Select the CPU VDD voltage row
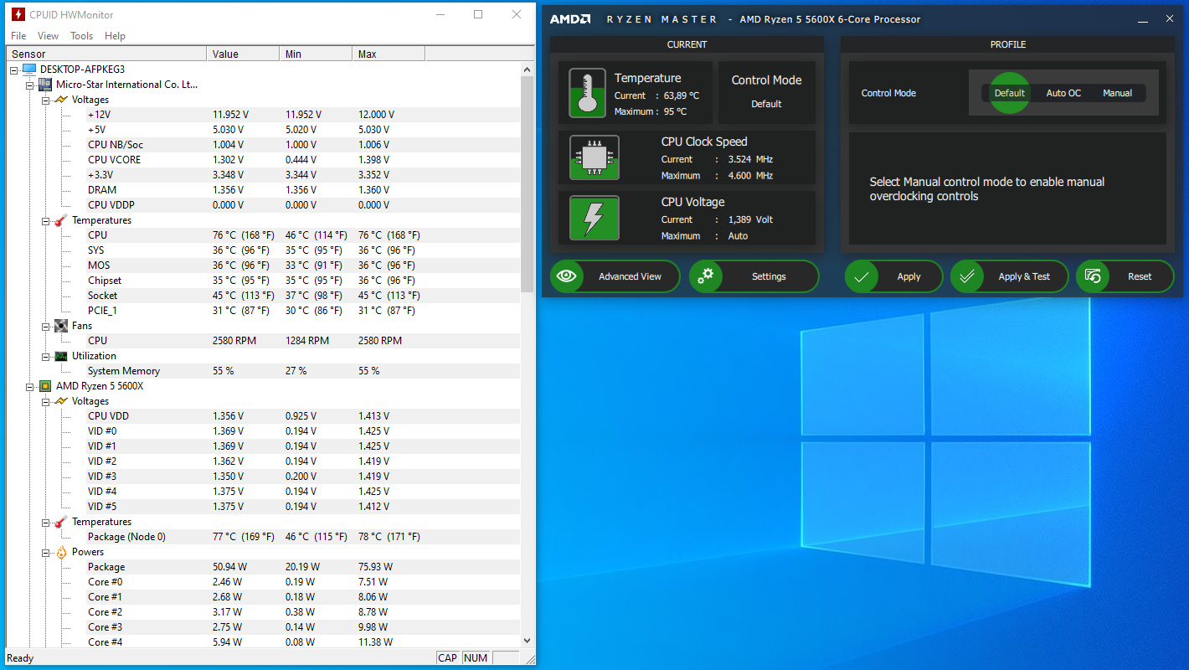 pyautogui.click(x=263, y=416)
